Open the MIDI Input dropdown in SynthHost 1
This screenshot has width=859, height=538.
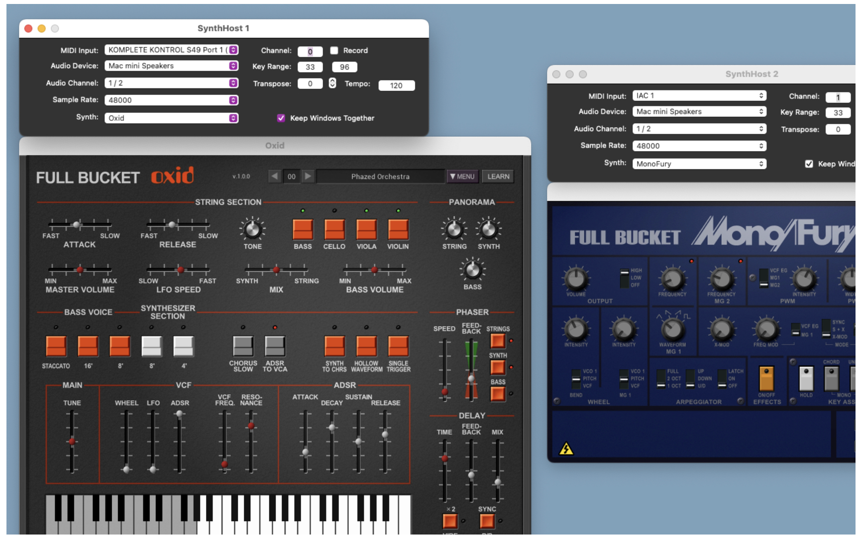pos(171,50)
